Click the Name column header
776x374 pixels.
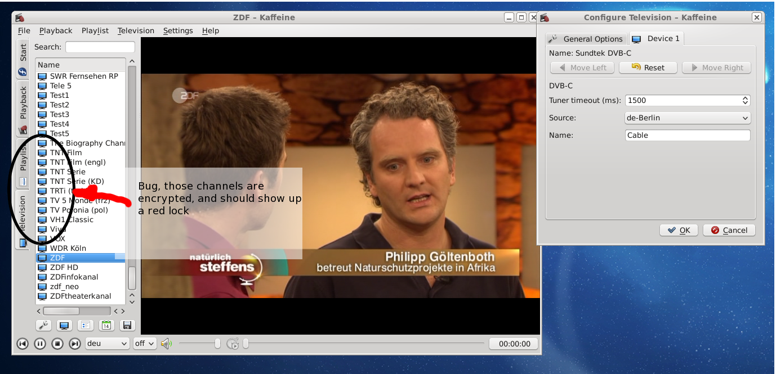tap(81, 65)
